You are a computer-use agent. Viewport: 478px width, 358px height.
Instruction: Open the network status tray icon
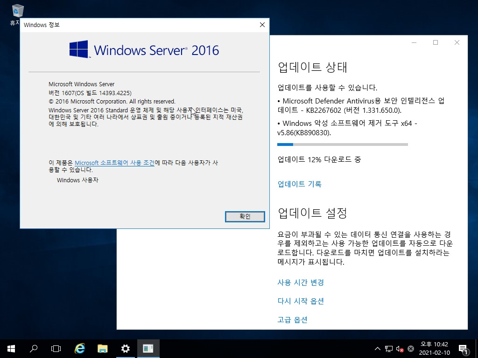(389, 349)
